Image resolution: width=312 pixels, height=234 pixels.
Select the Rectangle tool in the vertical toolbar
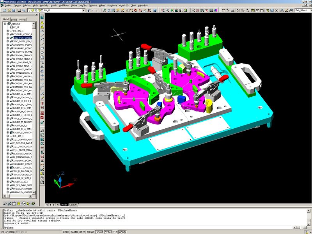(42, 48)
